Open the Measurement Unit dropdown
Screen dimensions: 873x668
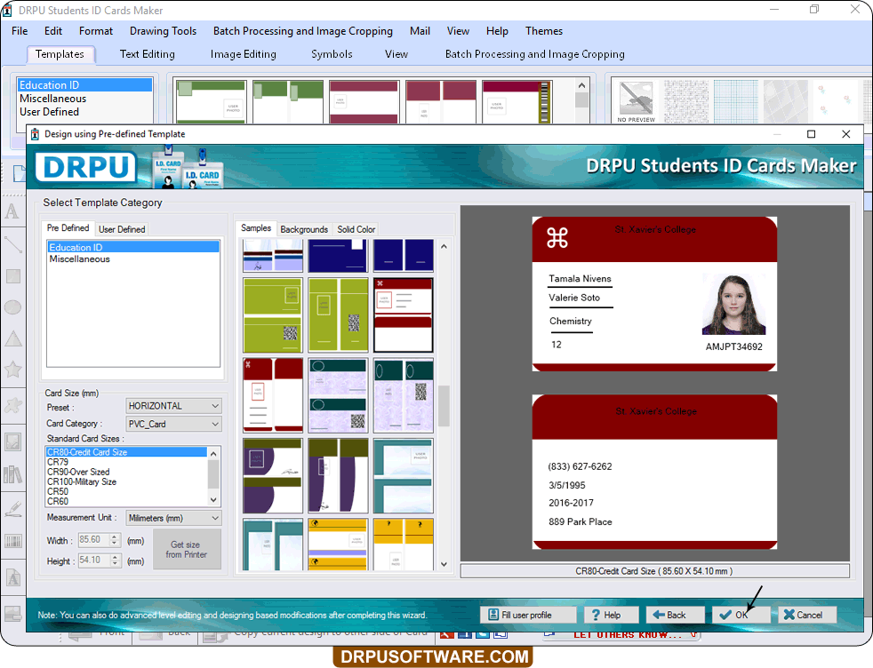[x=173, y=518]
